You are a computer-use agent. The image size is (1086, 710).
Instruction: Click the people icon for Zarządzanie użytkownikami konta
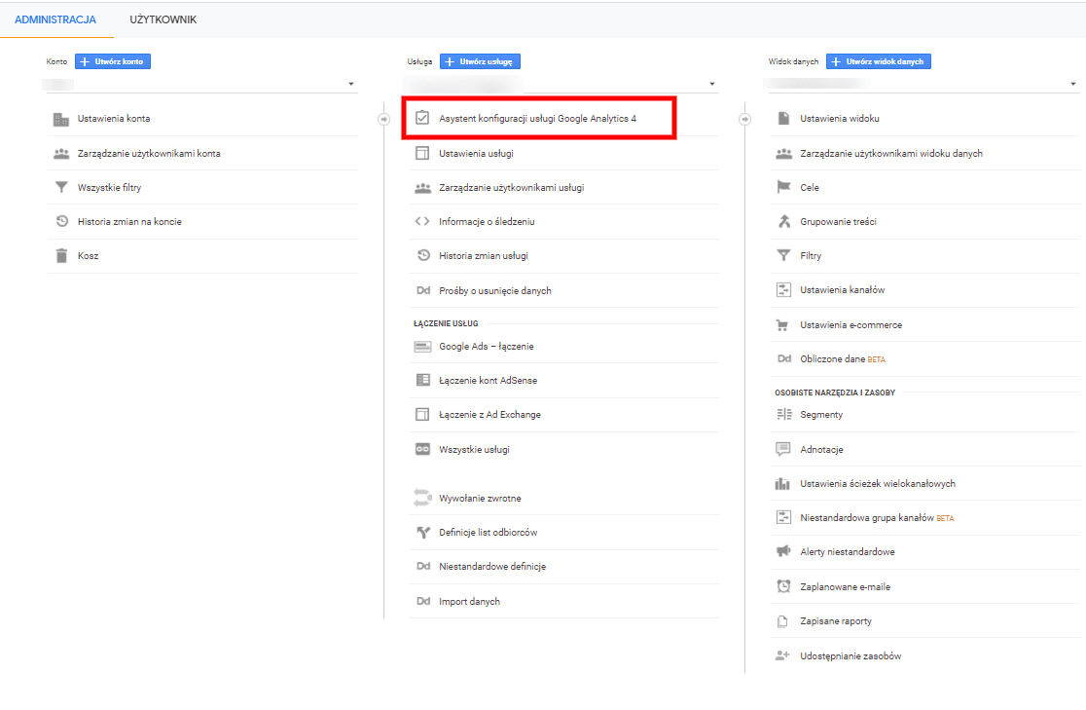coord(61,154)
